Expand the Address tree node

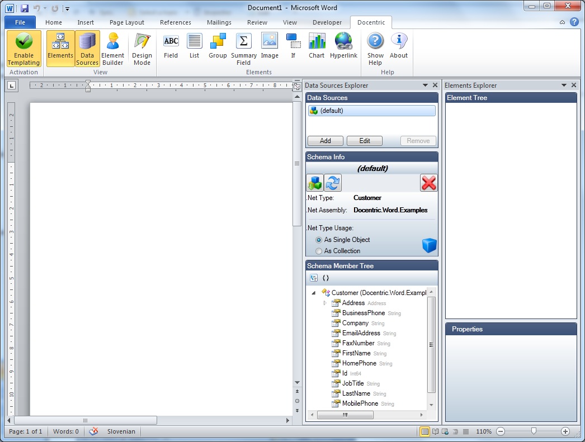324,303
